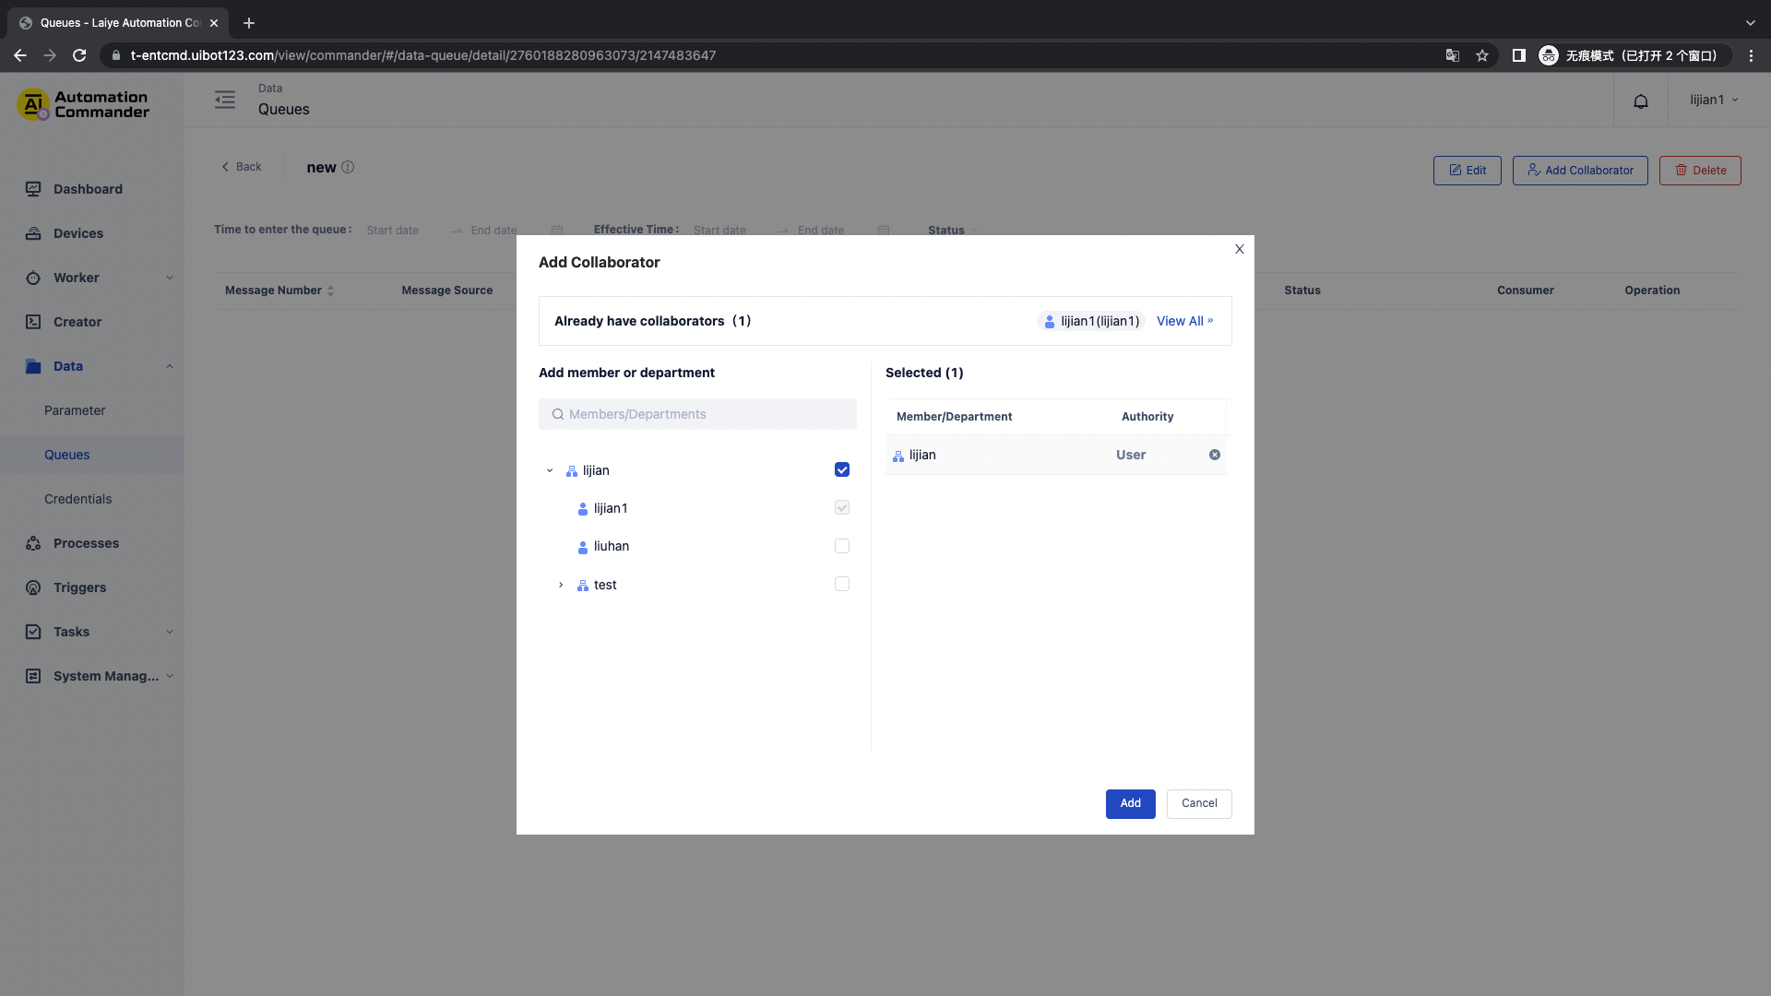
Task: Cancel the Add Collaborator dialog
Action: (1199, 803)
